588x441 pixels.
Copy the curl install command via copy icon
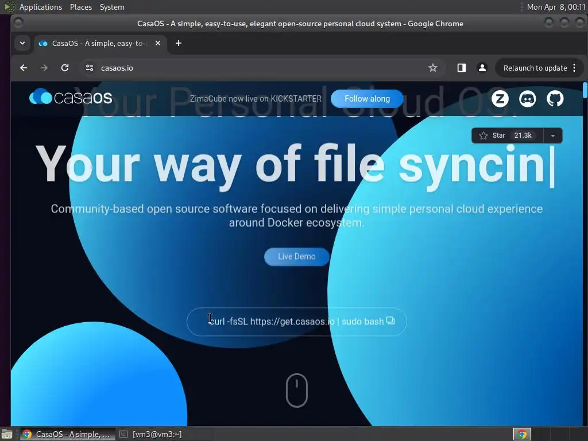[390, 320]
